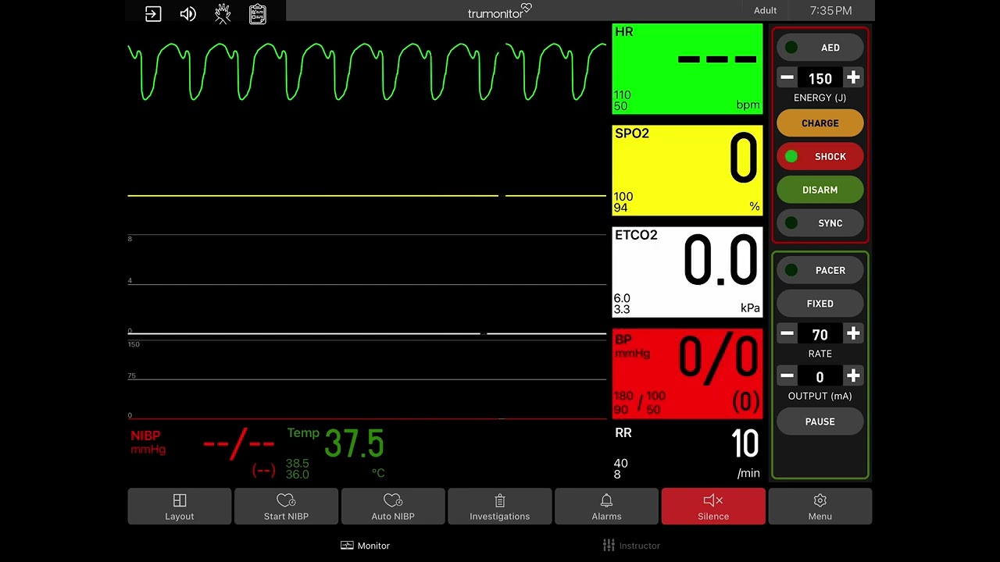Image resolution: width=1000 pixels, height=562 pixels.
Task: Tap the ECG waveform trace
Action: point(367,72)
